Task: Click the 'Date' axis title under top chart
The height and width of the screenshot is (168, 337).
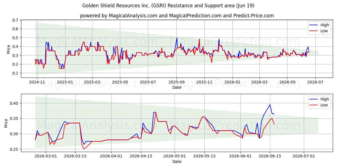Action: pyautogui.click(x=177, y=88)
